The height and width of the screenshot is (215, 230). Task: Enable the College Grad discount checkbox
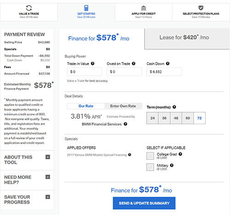pos(150,156)
